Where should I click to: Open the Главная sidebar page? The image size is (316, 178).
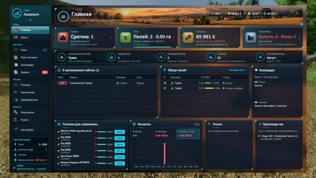pos(30,30)
